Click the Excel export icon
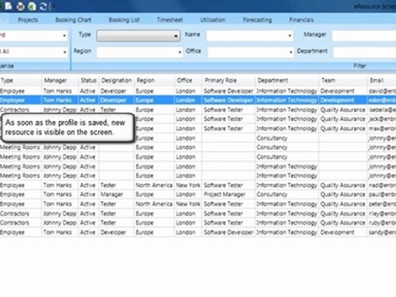Screen dimensions: 396x297 coord(32,6)
